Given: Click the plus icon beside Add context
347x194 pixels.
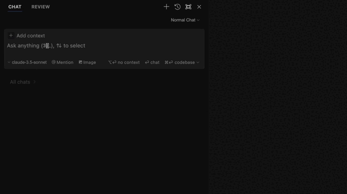Looking at the screenshot, I should tap(11, 35).
